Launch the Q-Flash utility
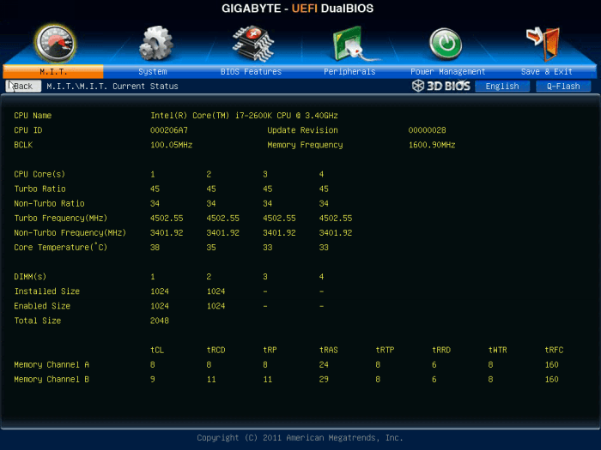601x450 pixels. click(563, 86)
